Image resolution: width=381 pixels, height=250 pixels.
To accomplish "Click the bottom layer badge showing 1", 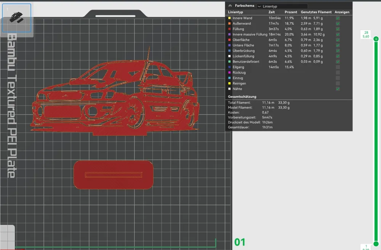I will [367, 246].
